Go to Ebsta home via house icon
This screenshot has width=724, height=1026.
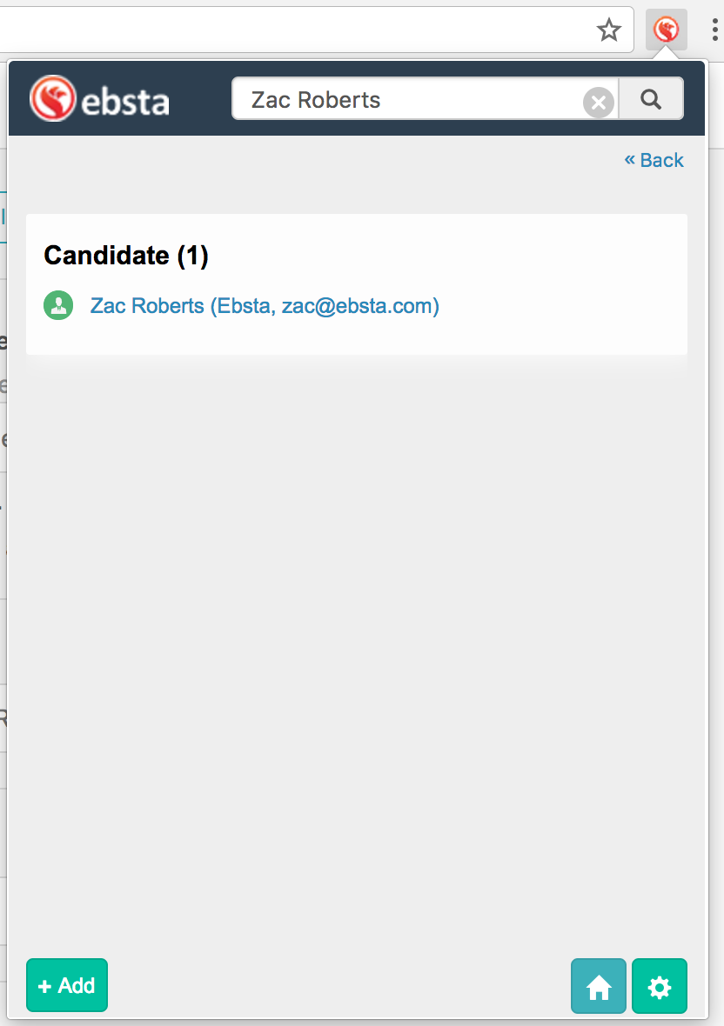click(599, 987)
